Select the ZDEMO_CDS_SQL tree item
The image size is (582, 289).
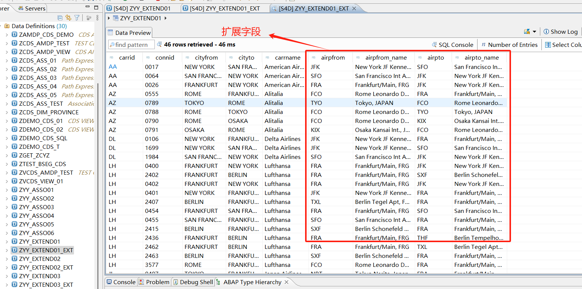tap(42, 138)
